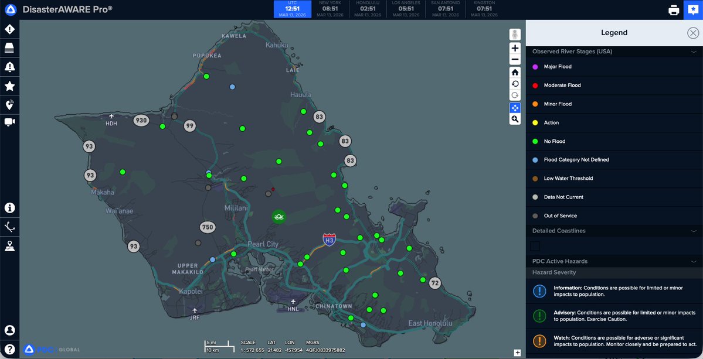The height and width of the screenshot is (359, 703).
Task: Click the PDC Global logo
Action: click(52, 350)
